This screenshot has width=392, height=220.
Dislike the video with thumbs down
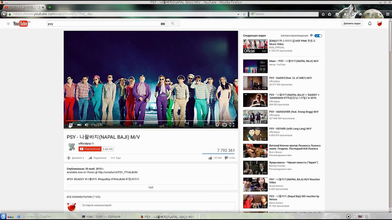[x=226, y=158]
